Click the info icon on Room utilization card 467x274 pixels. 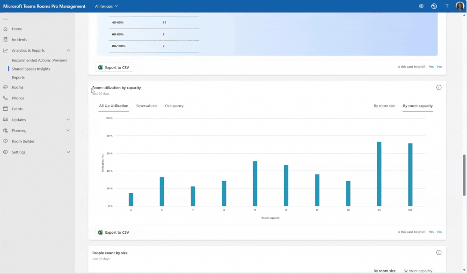tap(438, 87)
